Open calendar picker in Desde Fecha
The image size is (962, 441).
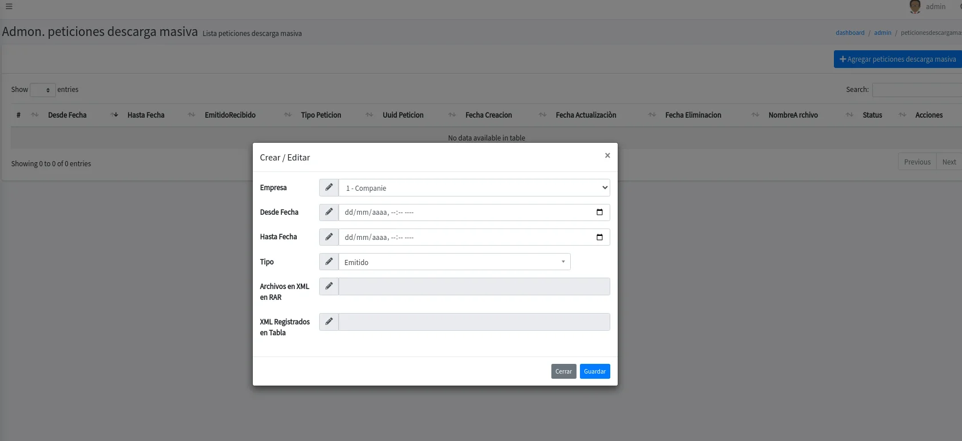599,213
